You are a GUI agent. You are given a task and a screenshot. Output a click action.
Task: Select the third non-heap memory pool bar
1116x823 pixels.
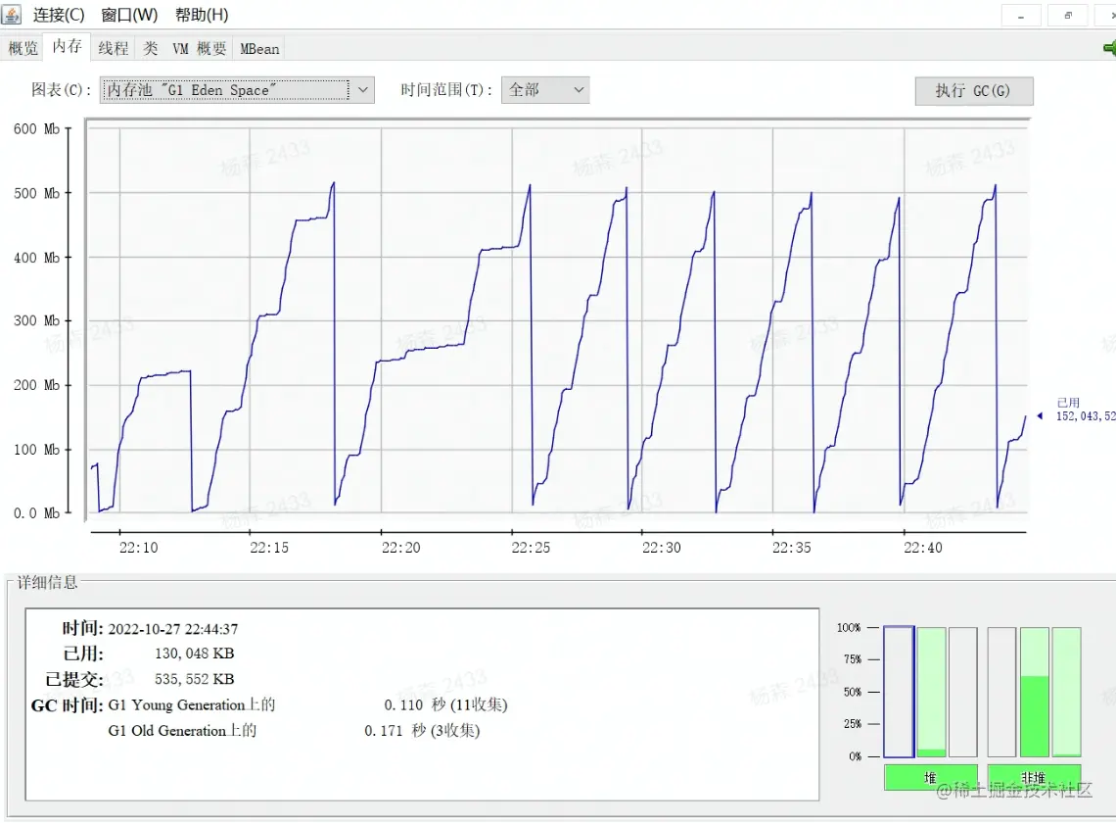click(1066, 692)
